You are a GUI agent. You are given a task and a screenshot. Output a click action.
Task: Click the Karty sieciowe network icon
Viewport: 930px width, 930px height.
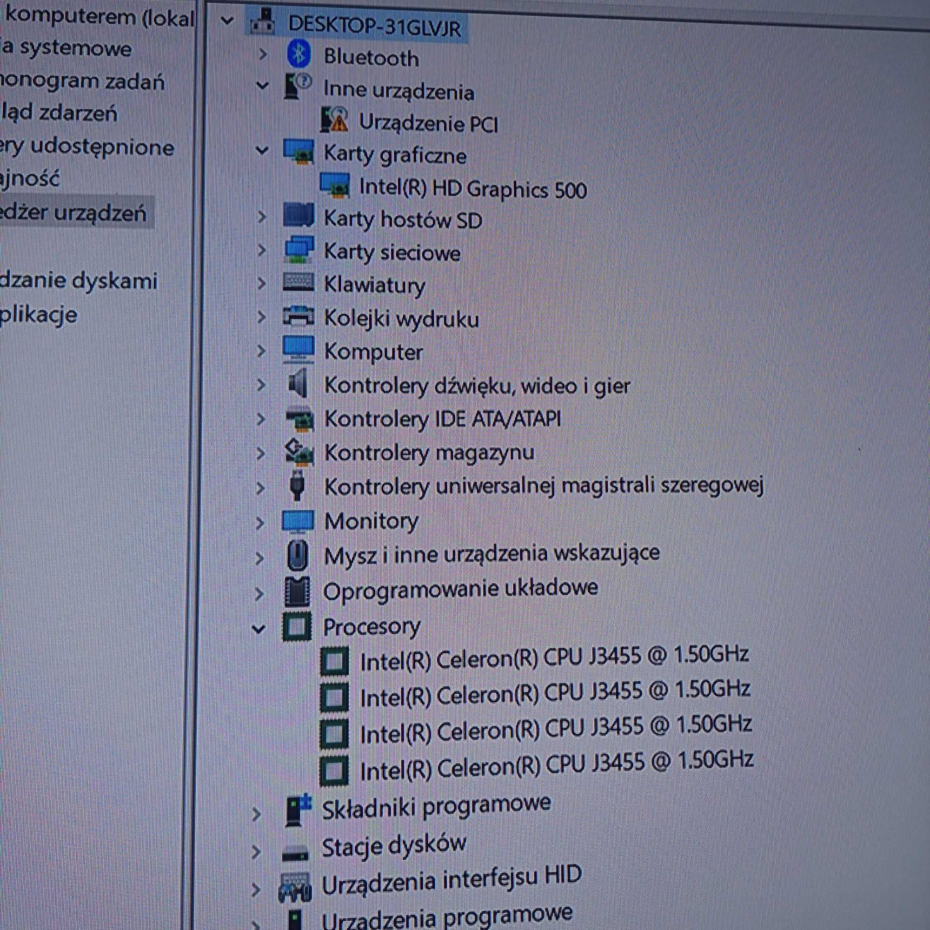pyautogui.click(x=299, y=249)
